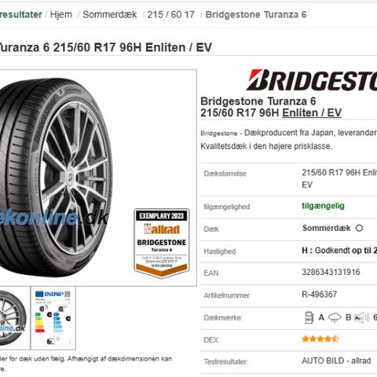The image size is (377, 377).
Task: Click the EAN number 3286343131916
Action: [x=331, y=272]
